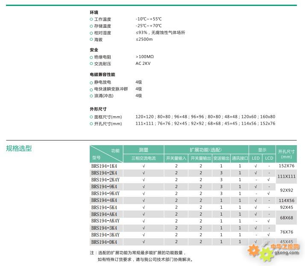Click the LCD column header
This screenshot has width=305, height=266.
click(x=269, y=158)
